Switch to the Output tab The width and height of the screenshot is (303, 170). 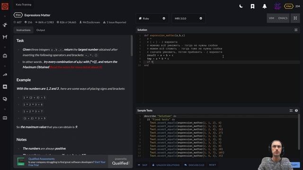41,30
